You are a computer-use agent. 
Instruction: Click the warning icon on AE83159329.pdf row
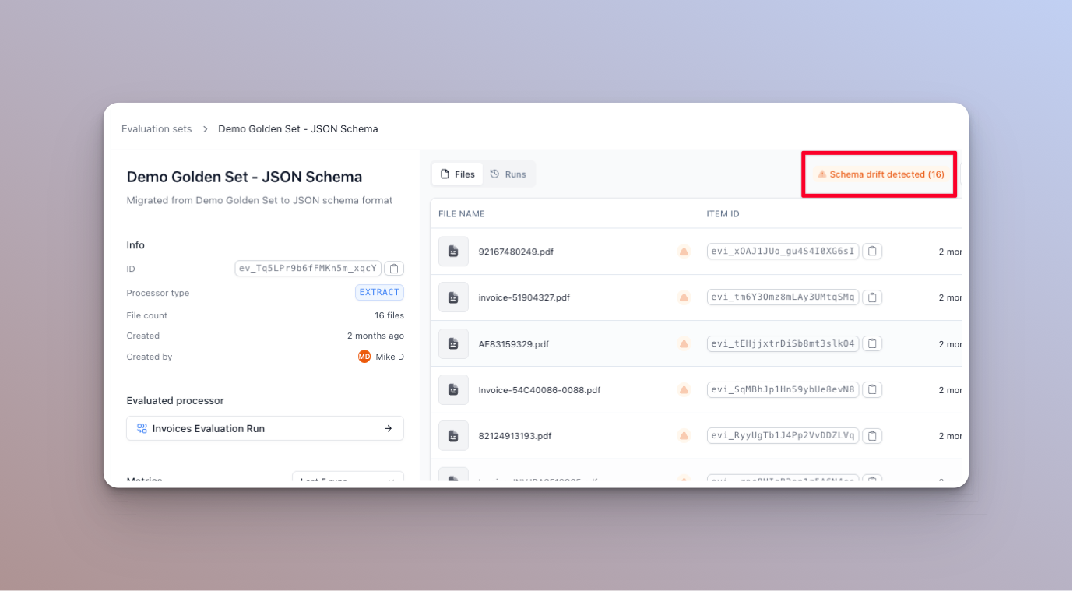point(684,343)
